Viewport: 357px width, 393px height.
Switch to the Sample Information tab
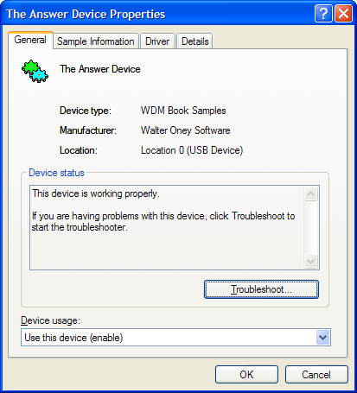[96, 41]
